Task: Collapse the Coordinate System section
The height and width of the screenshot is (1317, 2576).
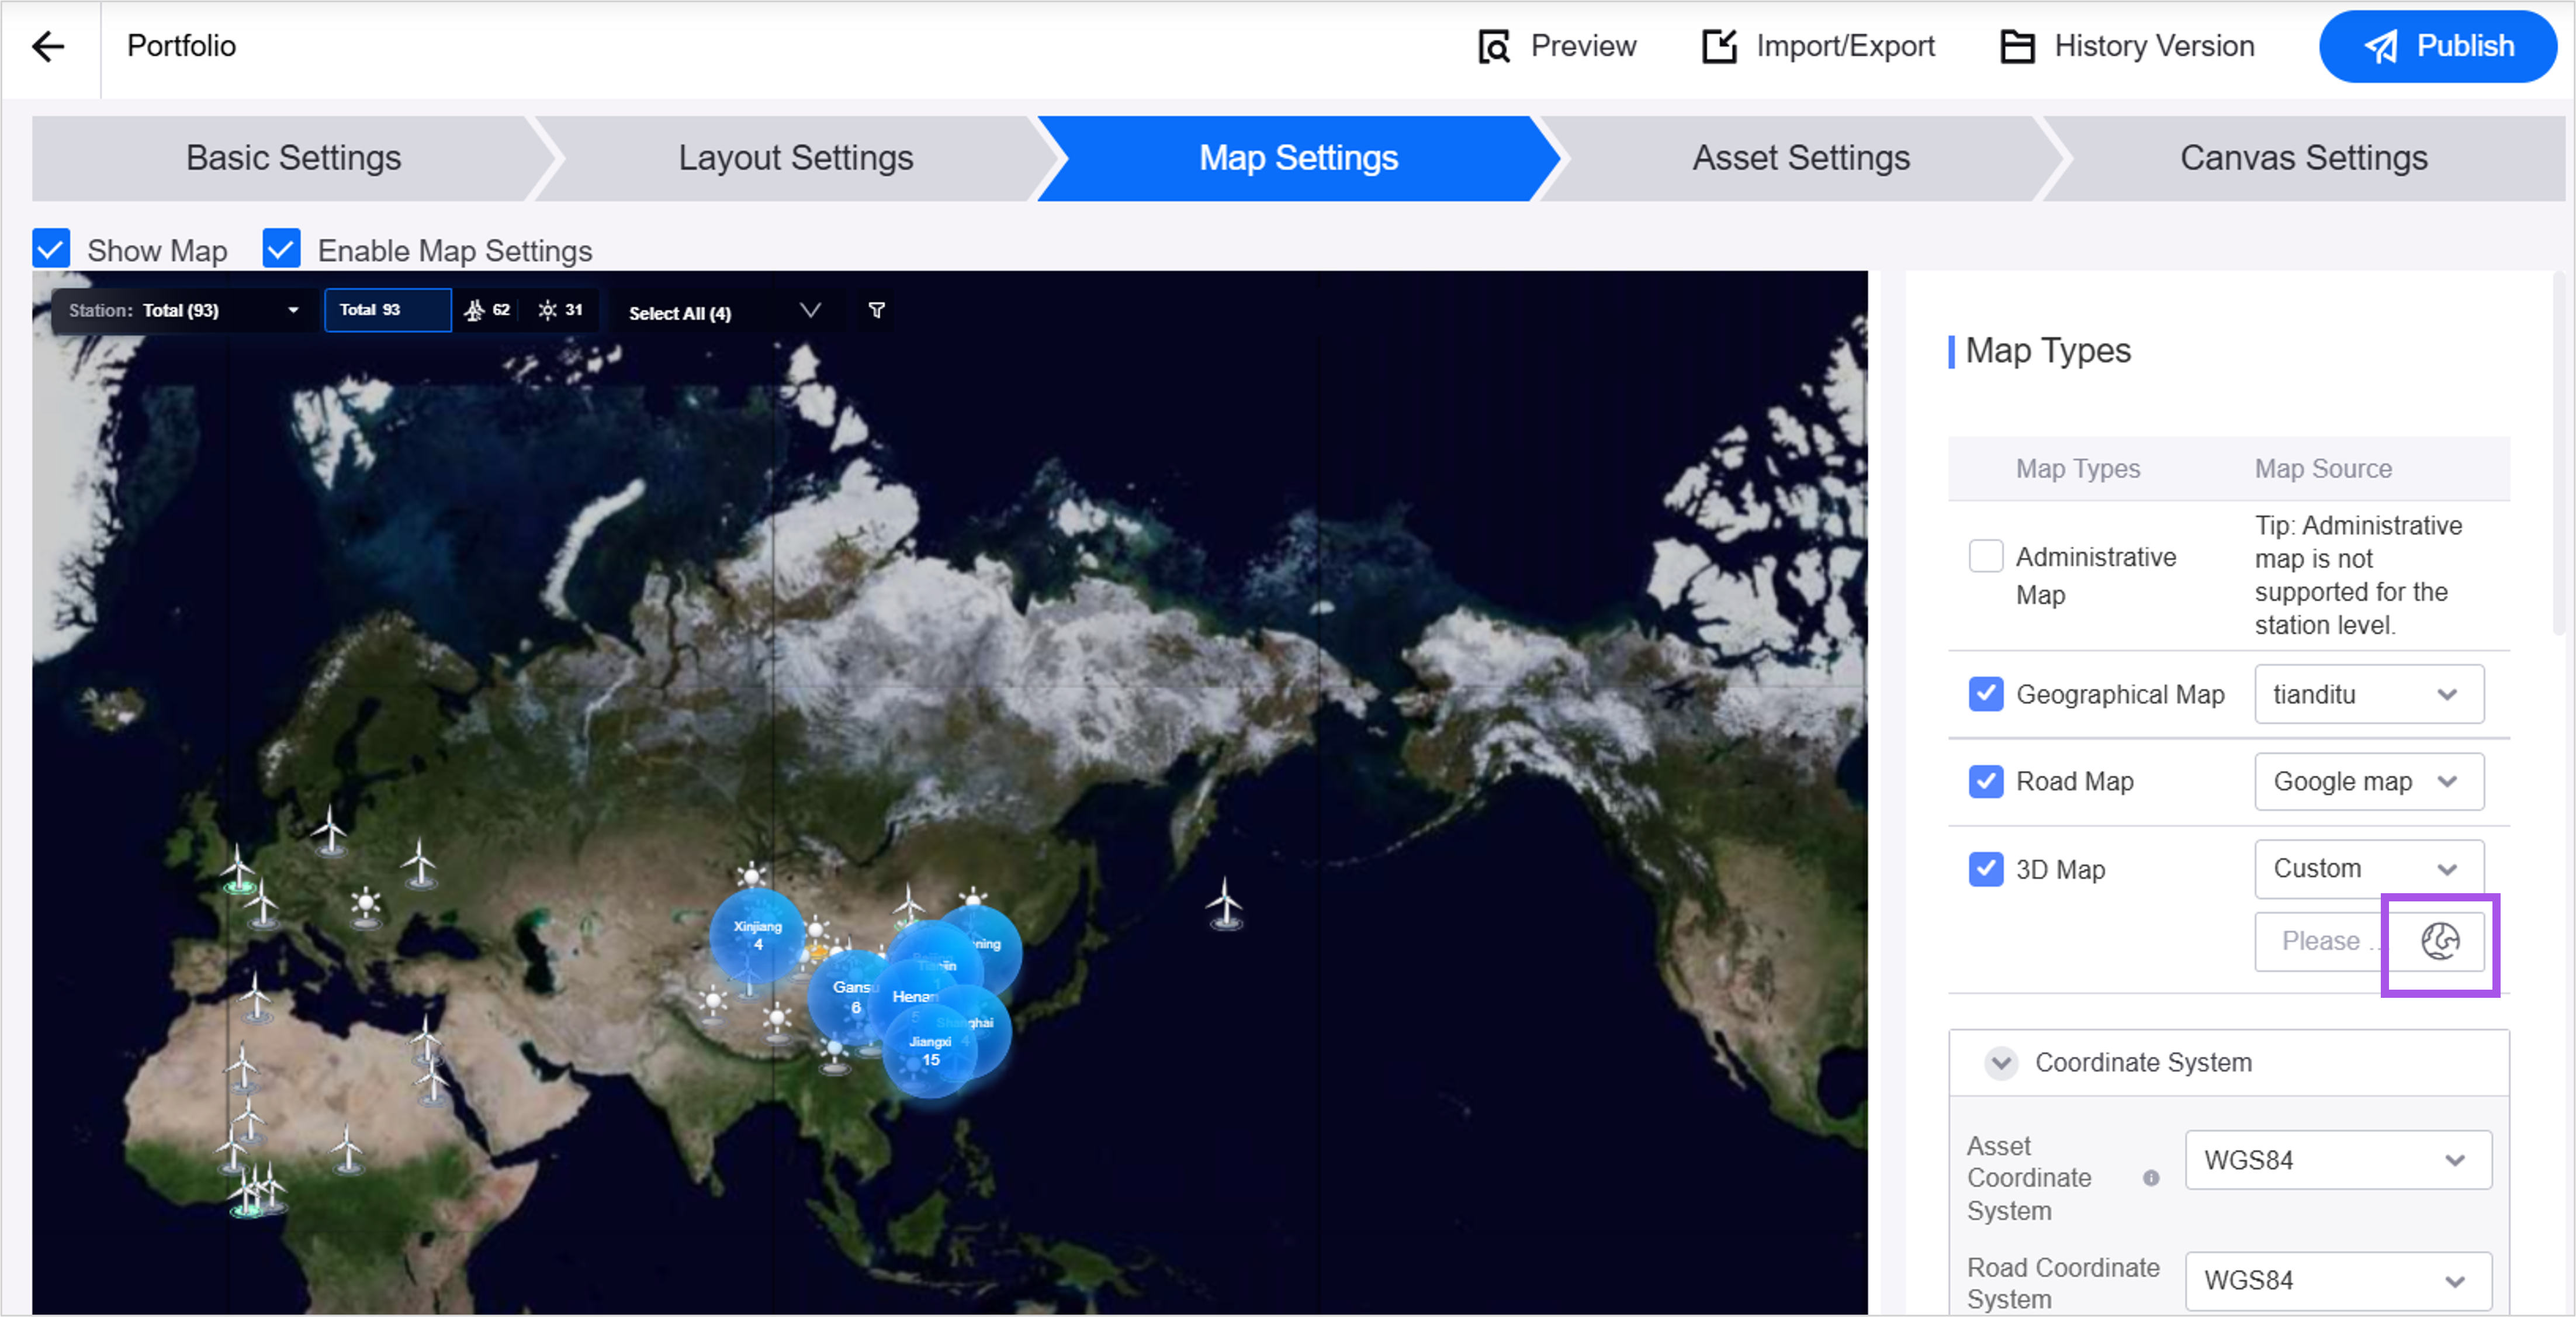Action: coord(2001,1062)
